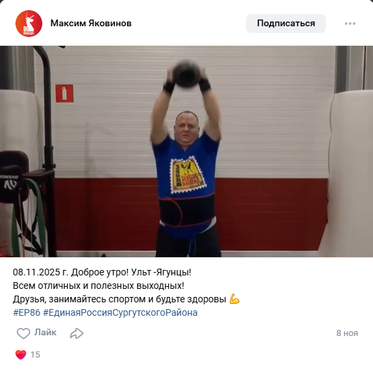Click the Лайк label
Image resolution: width=373 pixels, height=369 pixels.
pyautogui.click(x=45, y=332)
